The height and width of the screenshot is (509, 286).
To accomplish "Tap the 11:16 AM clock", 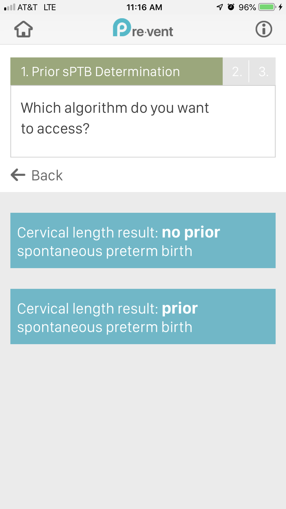I will (x=144, y=7).
